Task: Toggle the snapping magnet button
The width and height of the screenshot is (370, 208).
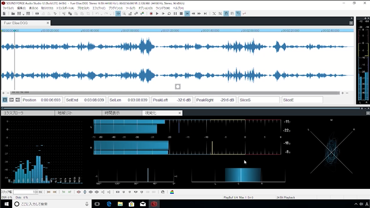Action: (x=226, y=14)
